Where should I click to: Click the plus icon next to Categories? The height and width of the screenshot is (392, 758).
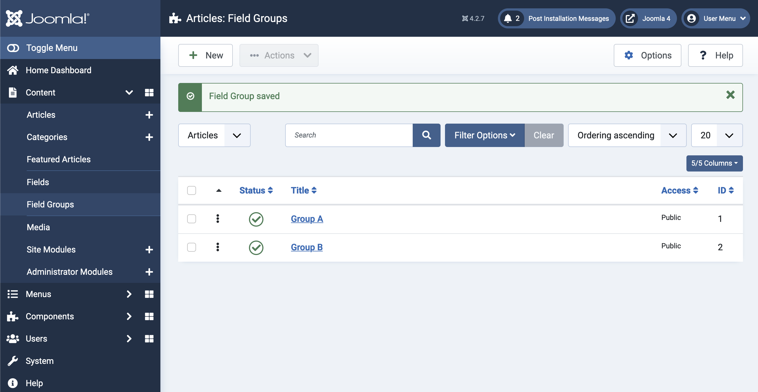click(150, 137)
